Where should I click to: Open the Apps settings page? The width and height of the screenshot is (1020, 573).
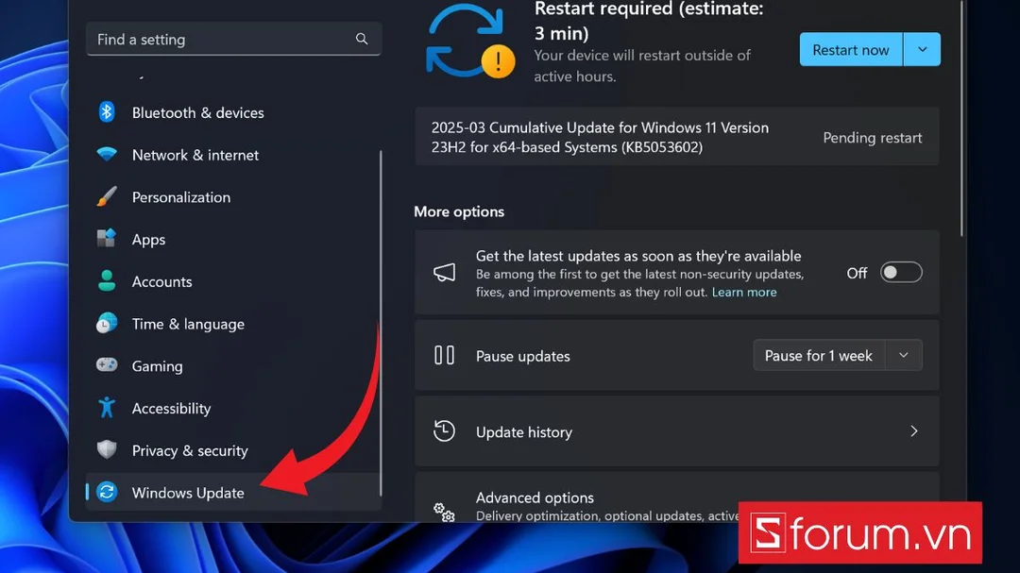pyautogui.click(x=233, y=240)
